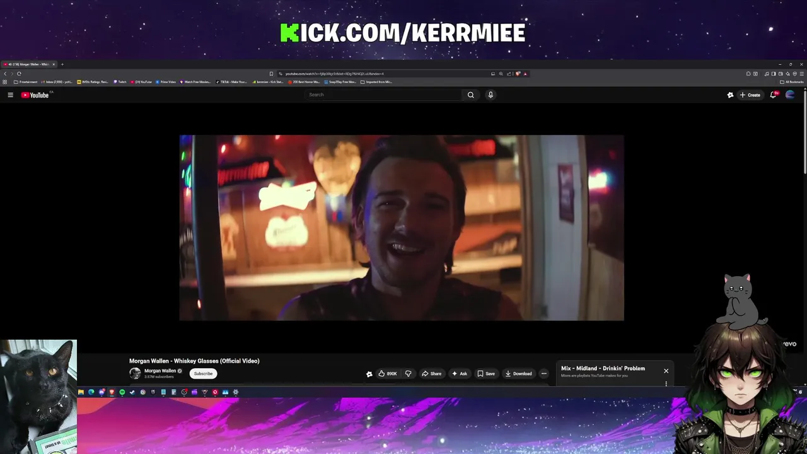
Task: Expand the All Bookmarks folder
Action: point(792,82)
